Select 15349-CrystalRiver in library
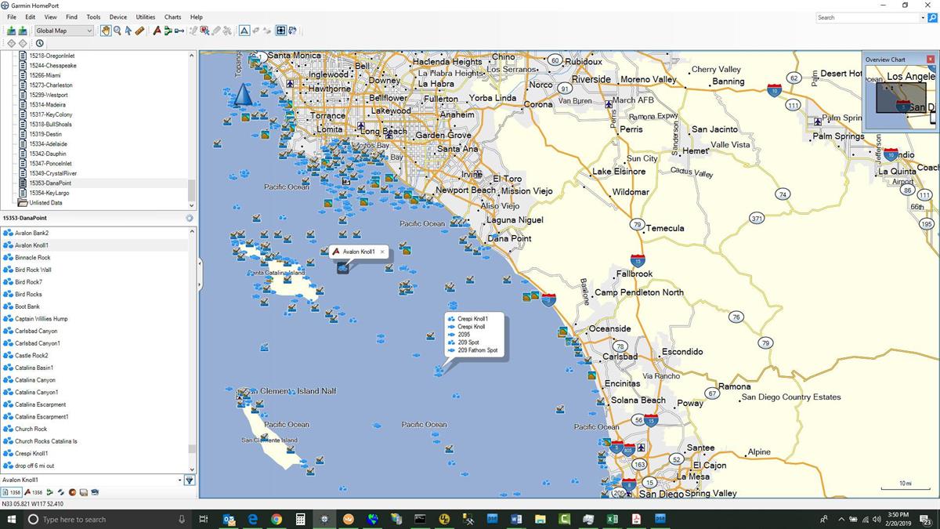The width and height of the screenshot is (940, 529). pyautogui.click(x=52, y=173)
